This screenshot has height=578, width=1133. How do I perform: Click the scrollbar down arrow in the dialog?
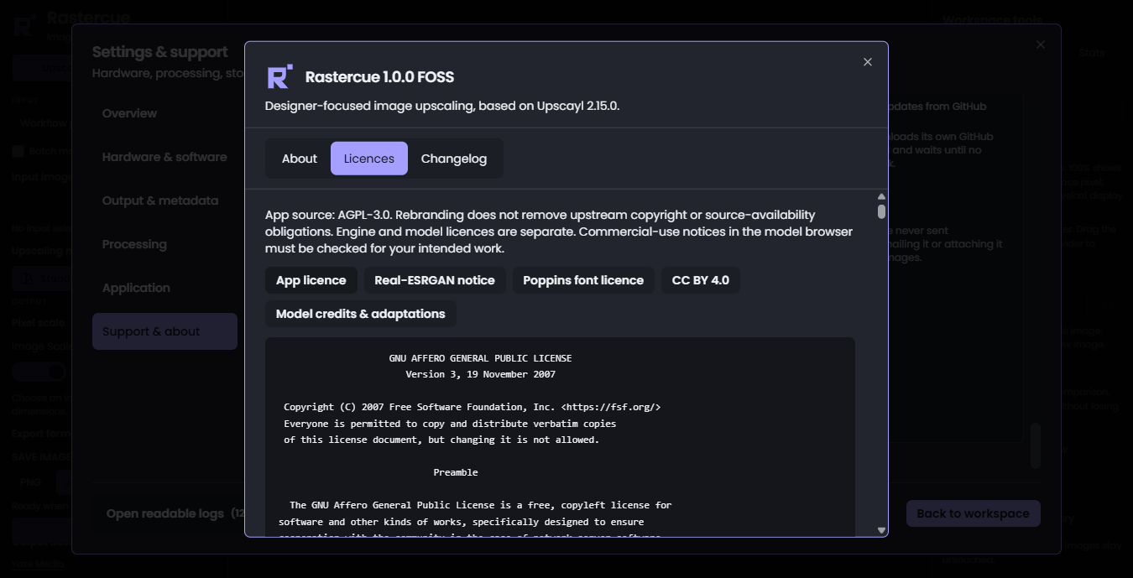click(x=881, y=530)
